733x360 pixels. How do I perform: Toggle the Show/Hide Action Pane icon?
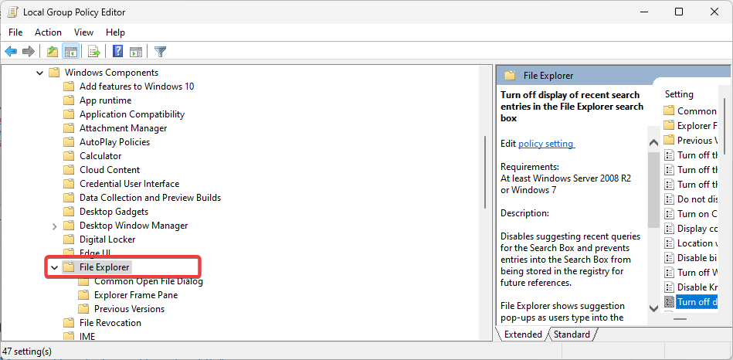[x=136, y=52]
